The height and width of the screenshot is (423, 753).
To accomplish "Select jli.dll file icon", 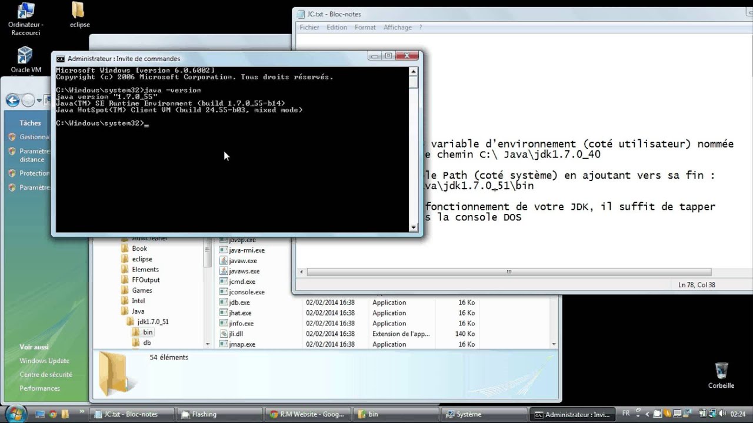I will (224, 334).
